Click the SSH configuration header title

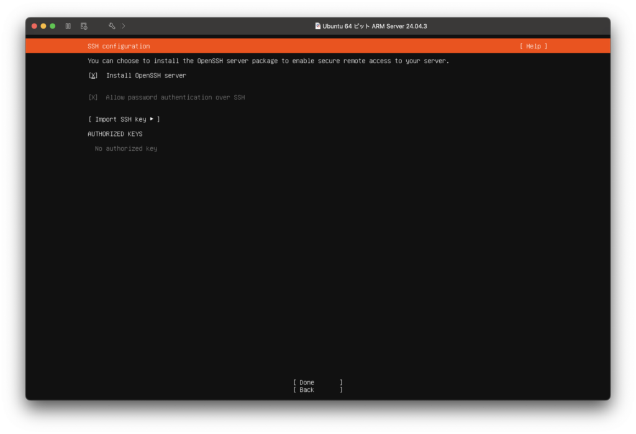point(119,46)
